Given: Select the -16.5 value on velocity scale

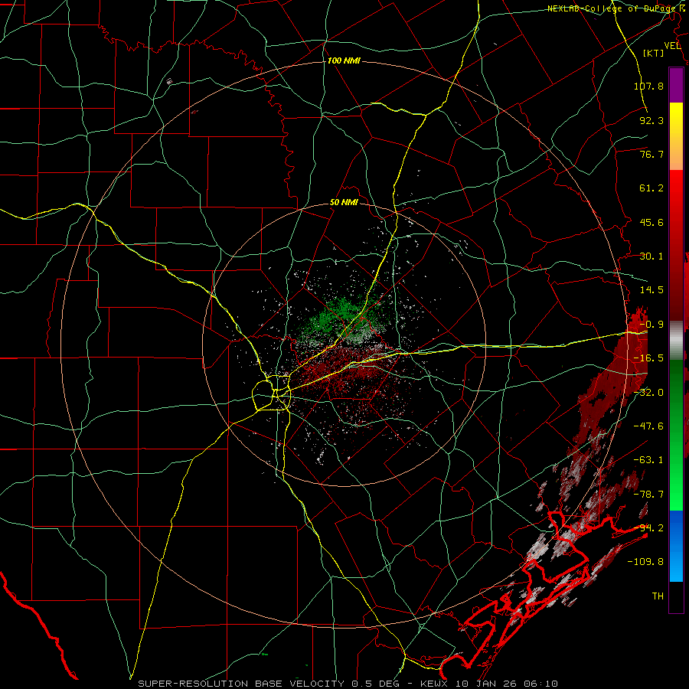Looking at the screenshot, I should (x=648, y=358).
